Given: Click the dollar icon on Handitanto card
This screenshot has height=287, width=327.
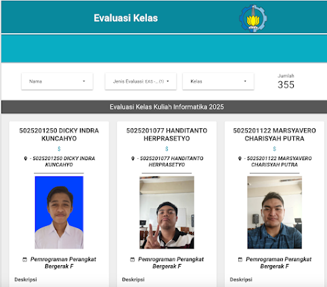Looking at the screenshot, I should [167, 149].
